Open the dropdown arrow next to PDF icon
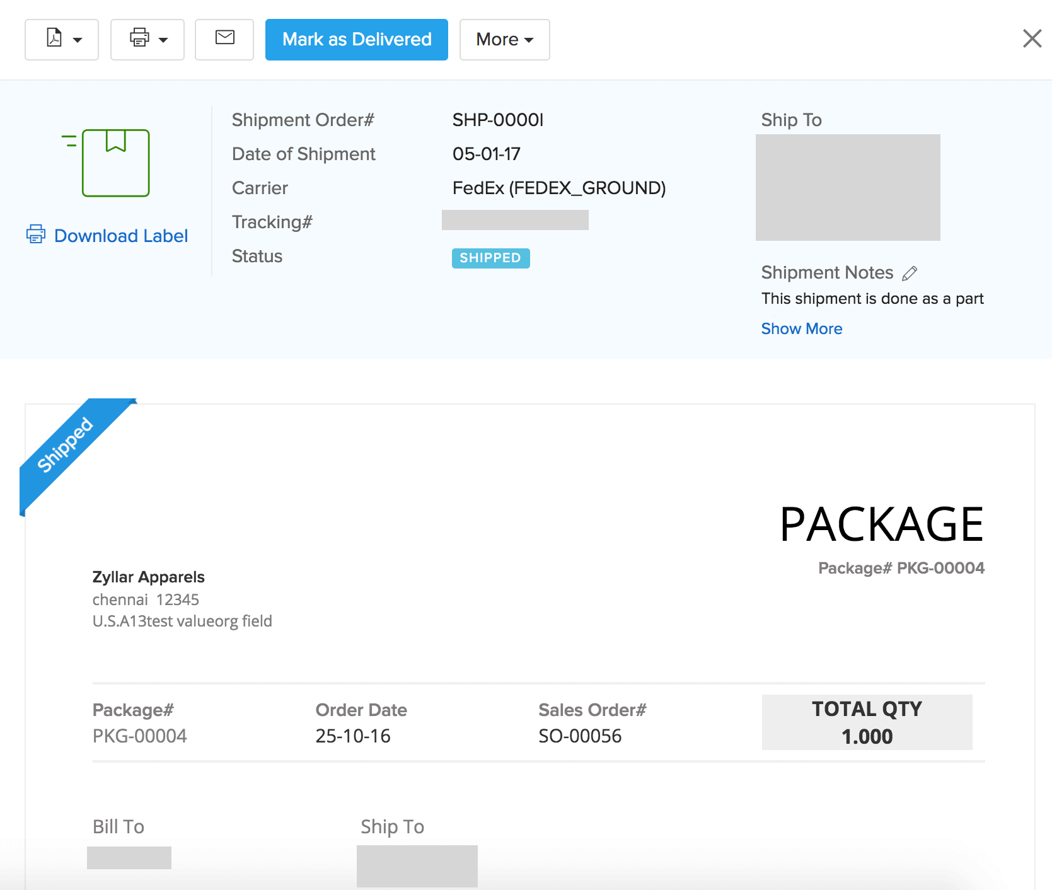The image size is (1052, 890). point(78,40)
